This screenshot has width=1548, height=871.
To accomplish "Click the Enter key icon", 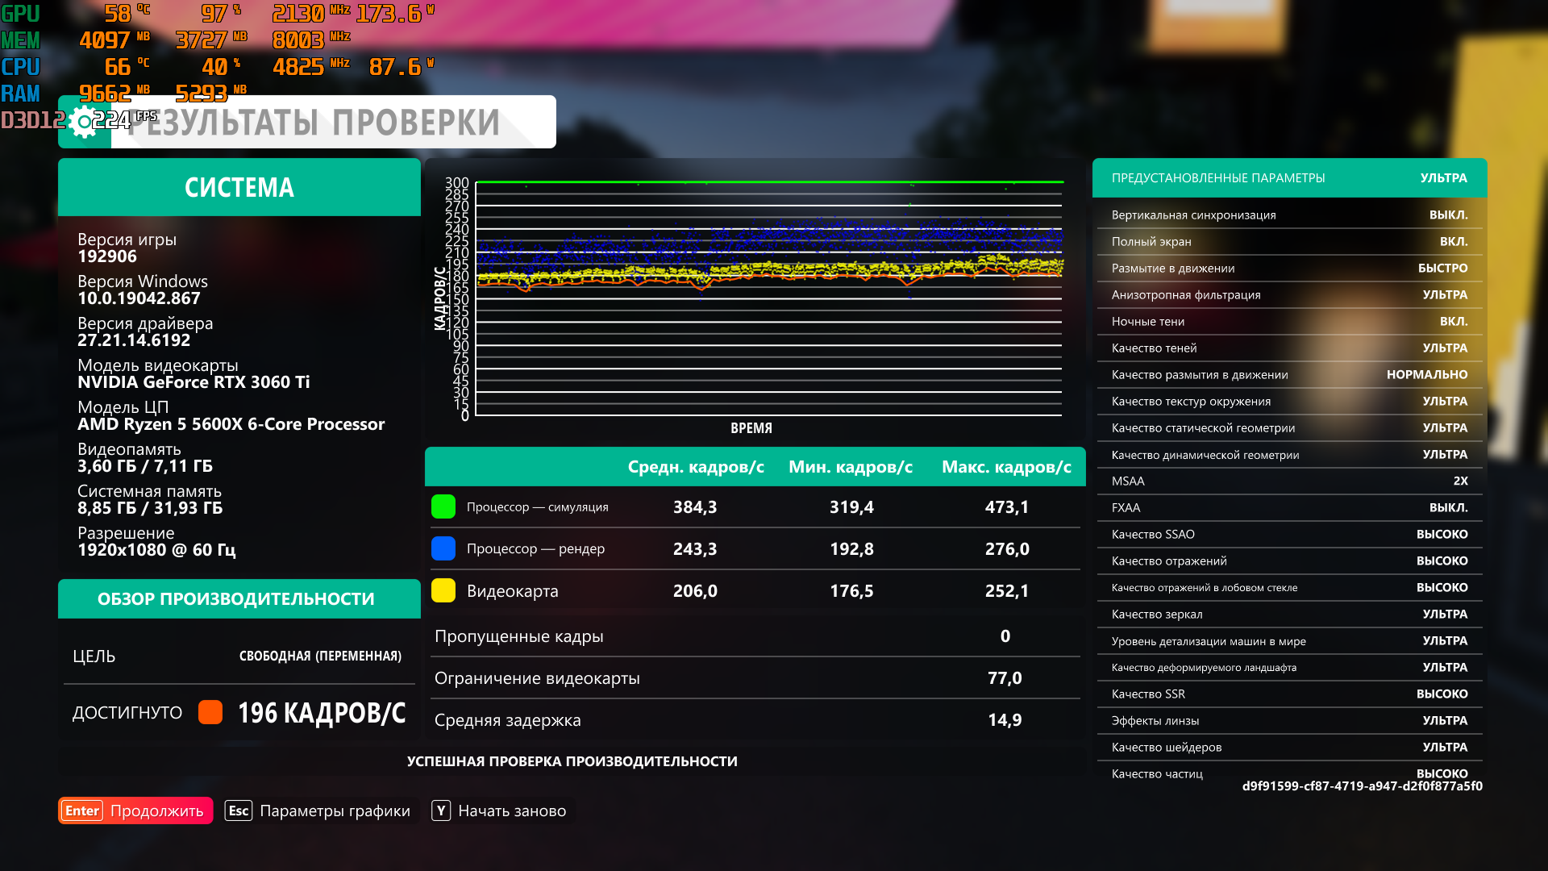I will 82,811.
